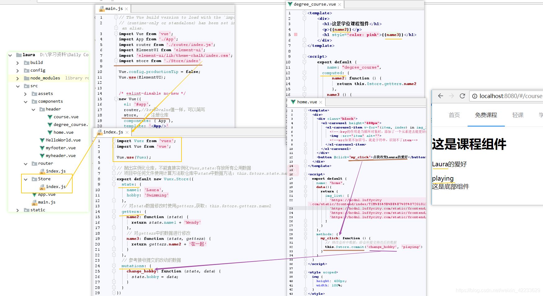543x296 pixels.
Task: Close the degree_course.vue tab
Action: pos(340,4)
